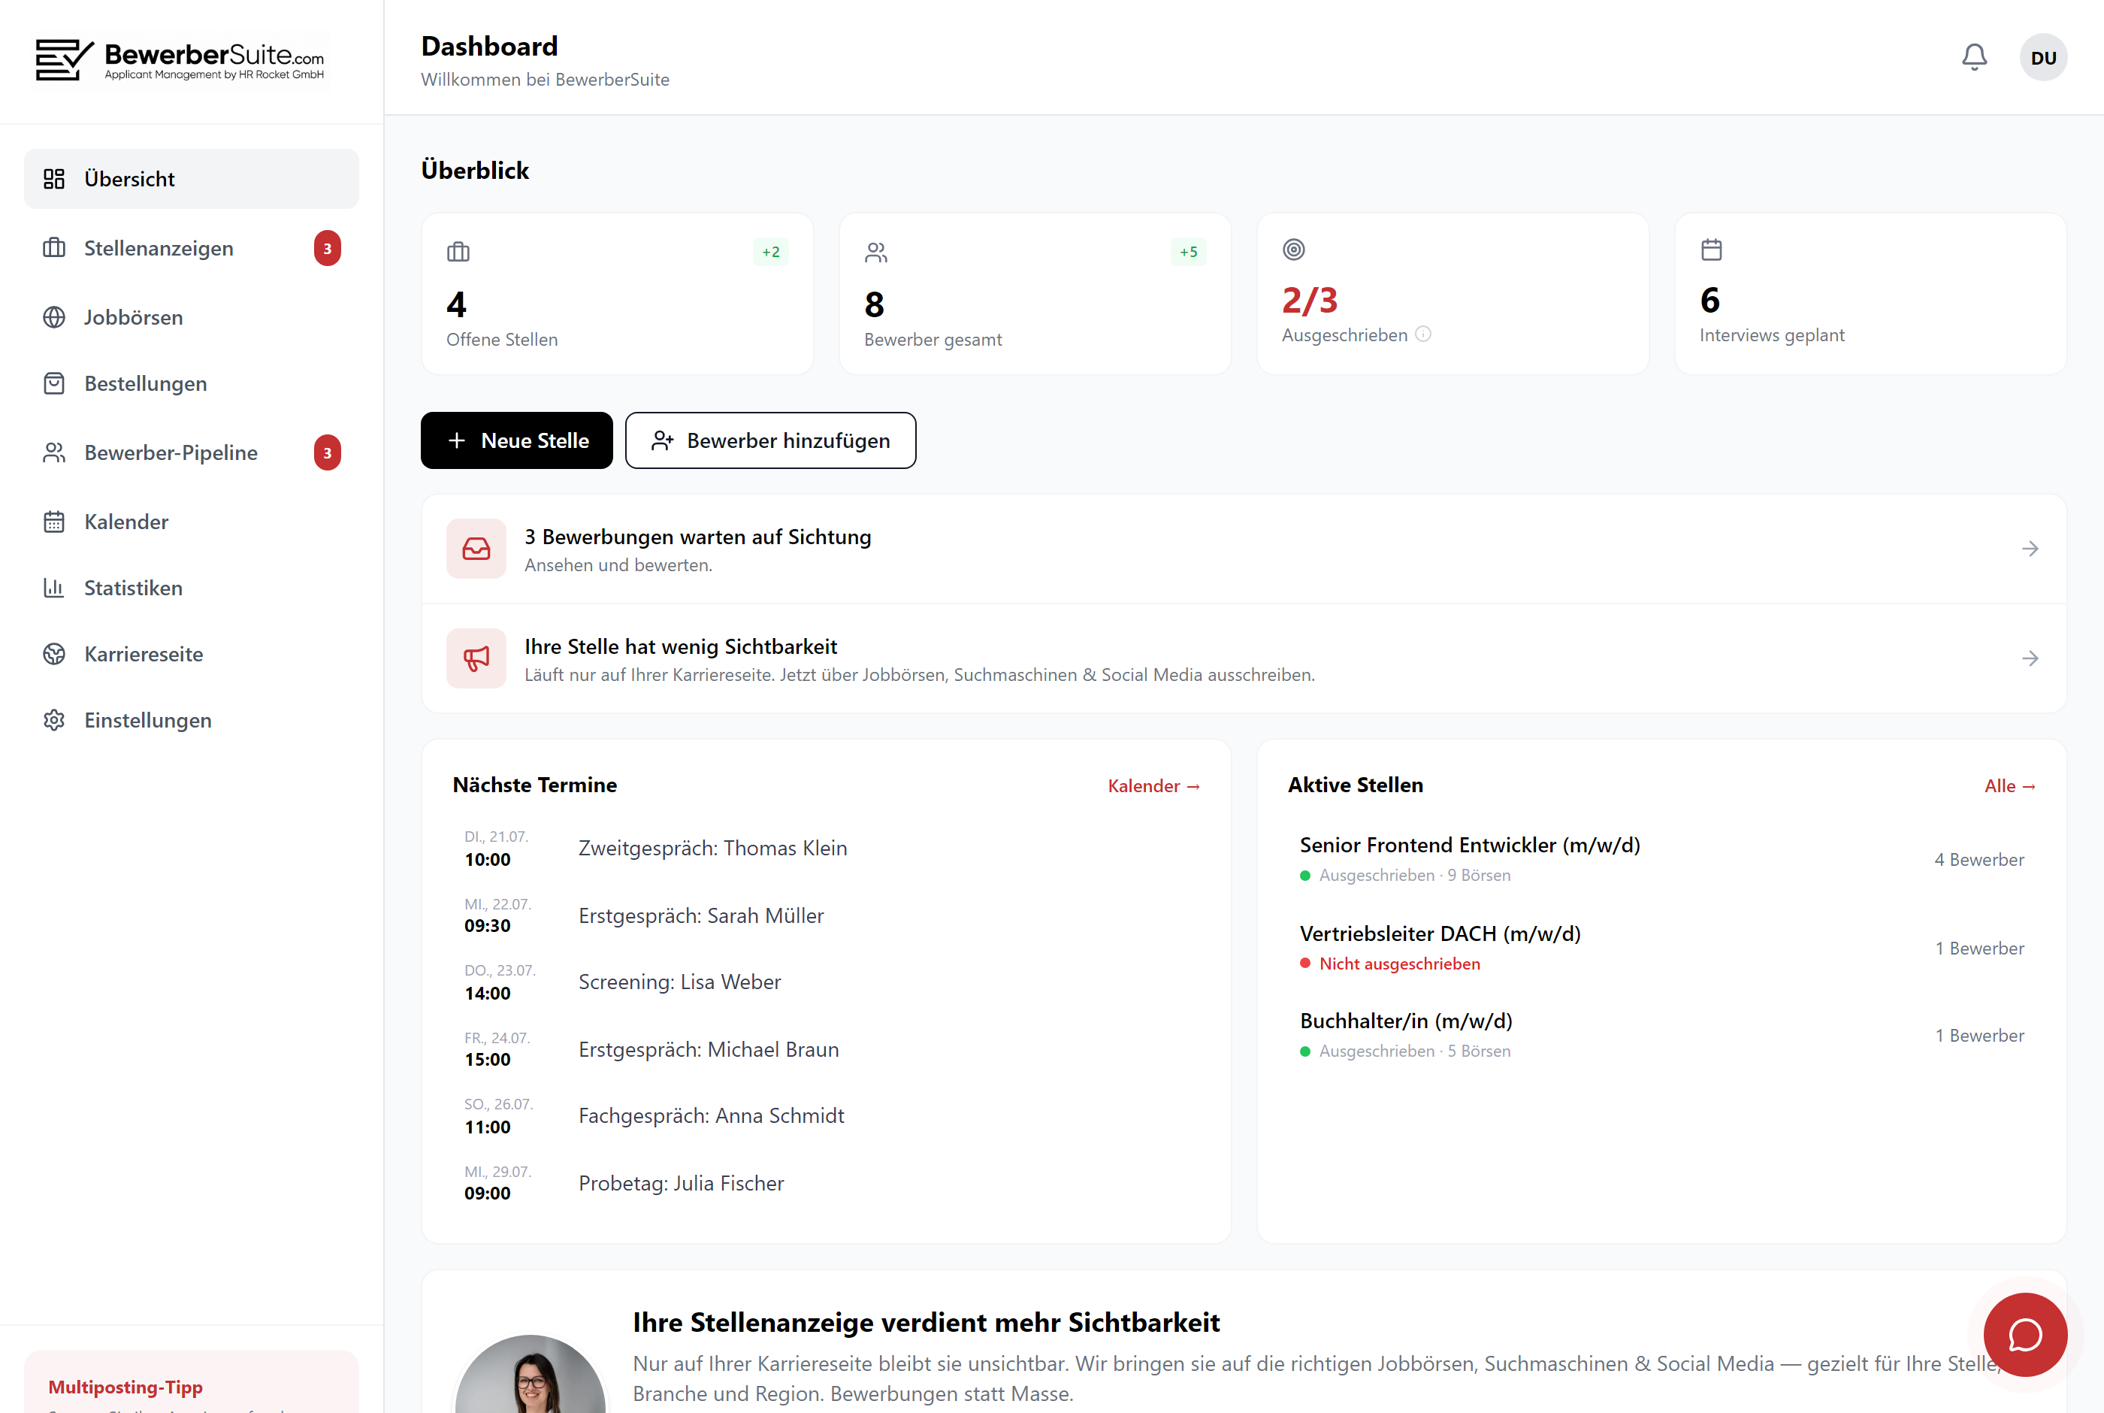Click the inbox icon for waiting applications
This screenshot has width=2104, height=1413.
point(476,548)
